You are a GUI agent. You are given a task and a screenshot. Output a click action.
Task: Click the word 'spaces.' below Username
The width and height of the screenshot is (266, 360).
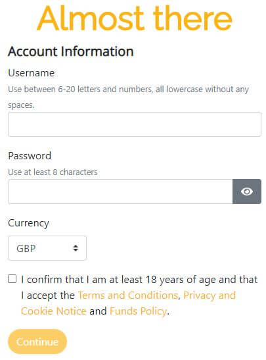tap(21, 105)
